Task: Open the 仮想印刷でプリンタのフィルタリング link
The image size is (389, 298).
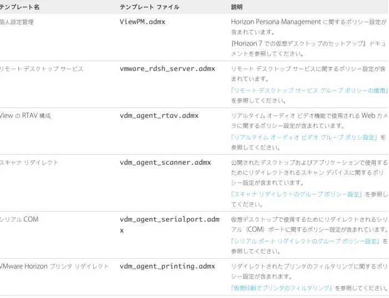Action: pyautogui.click(x=281, y=288)
